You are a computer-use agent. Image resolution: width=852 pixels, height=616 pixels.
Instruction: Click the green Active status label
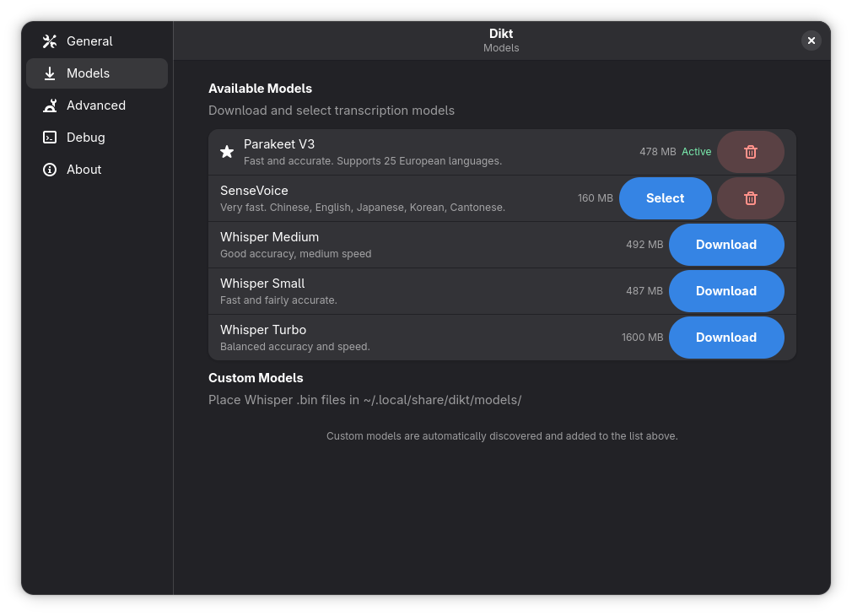point(696,152)
